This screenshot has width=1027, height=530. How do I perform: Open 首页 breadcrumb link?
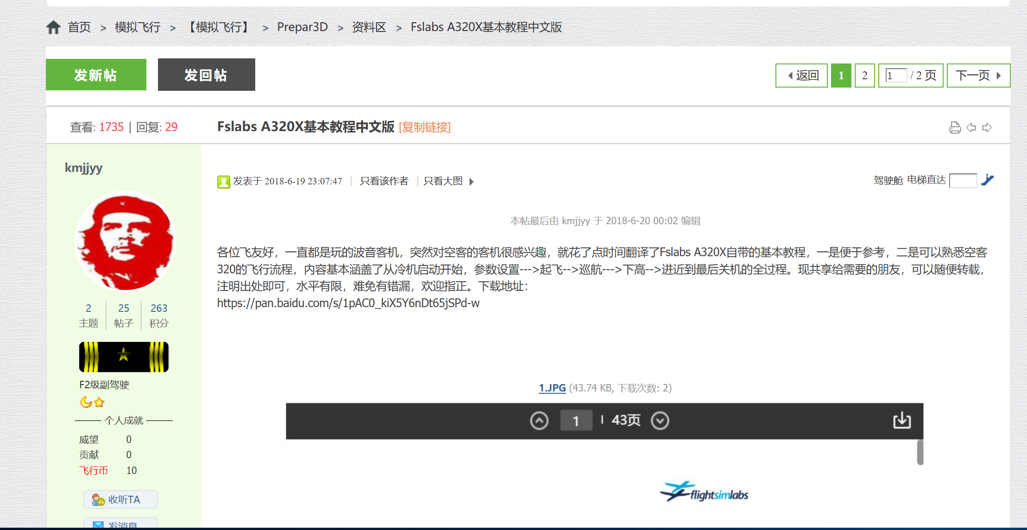click(79, 27)
